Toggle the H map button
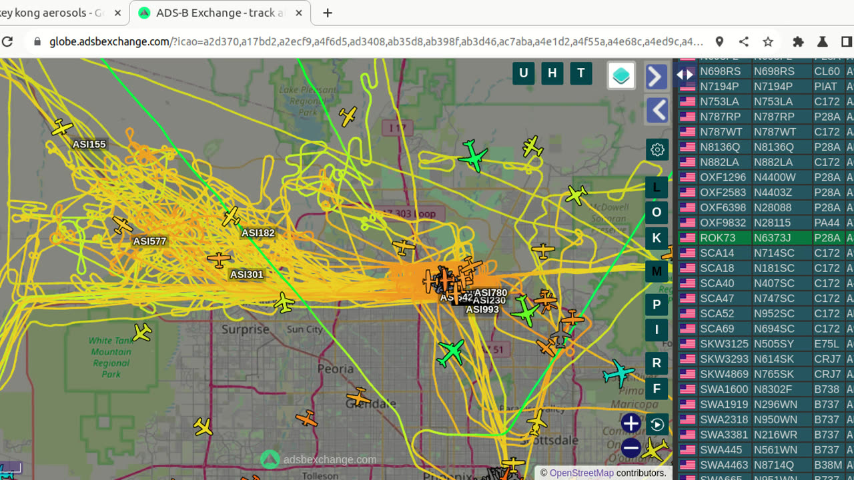Image resolution: width=854 pixels, height=480 pixels. [552, 73]
